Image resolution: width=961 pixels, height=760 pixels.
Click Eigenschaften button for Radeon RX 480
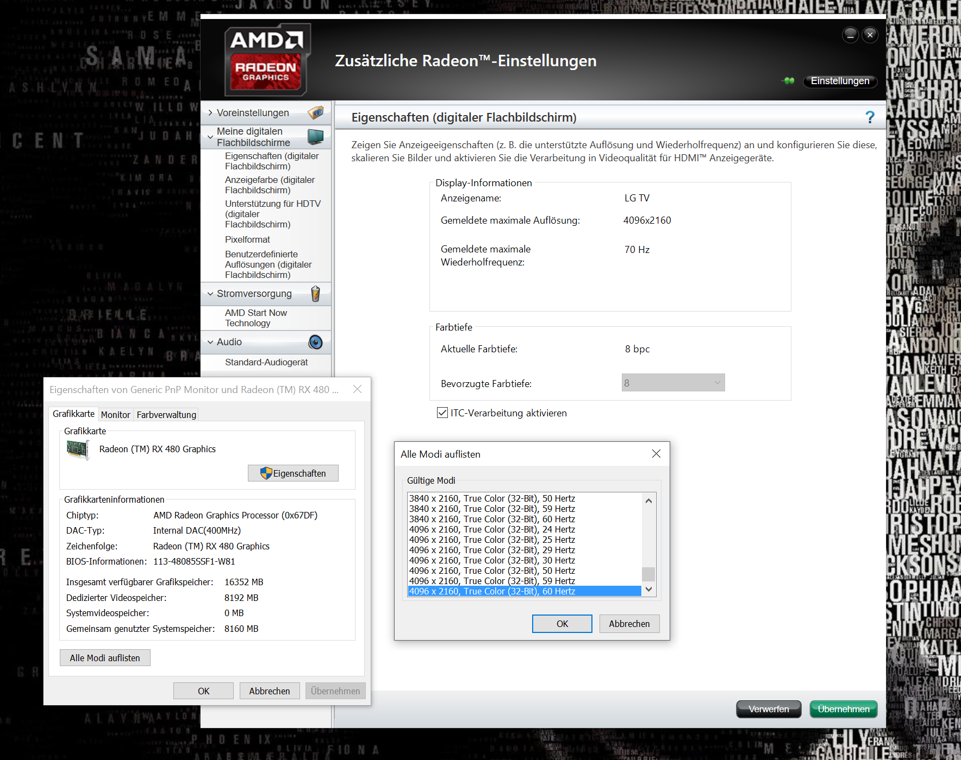293,473
